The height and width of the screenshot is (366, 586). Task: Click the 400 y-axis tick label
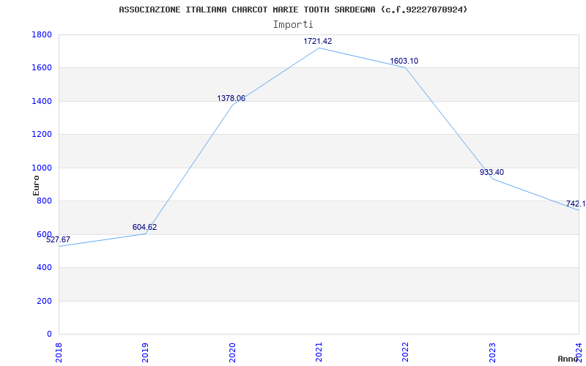[45, 268]
